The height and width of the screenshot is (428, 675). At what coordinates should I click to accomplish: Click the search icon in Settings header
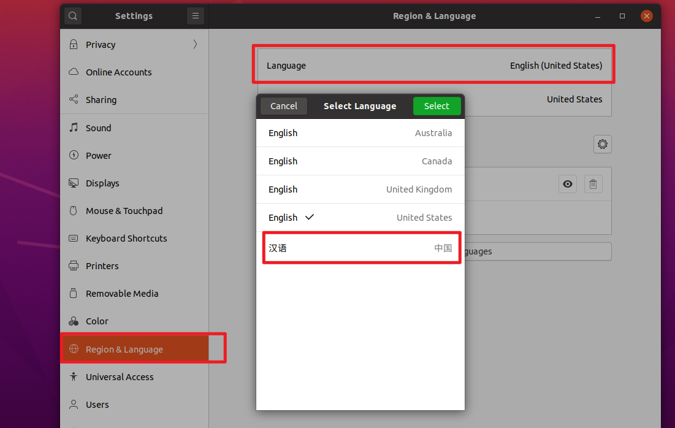73,16
